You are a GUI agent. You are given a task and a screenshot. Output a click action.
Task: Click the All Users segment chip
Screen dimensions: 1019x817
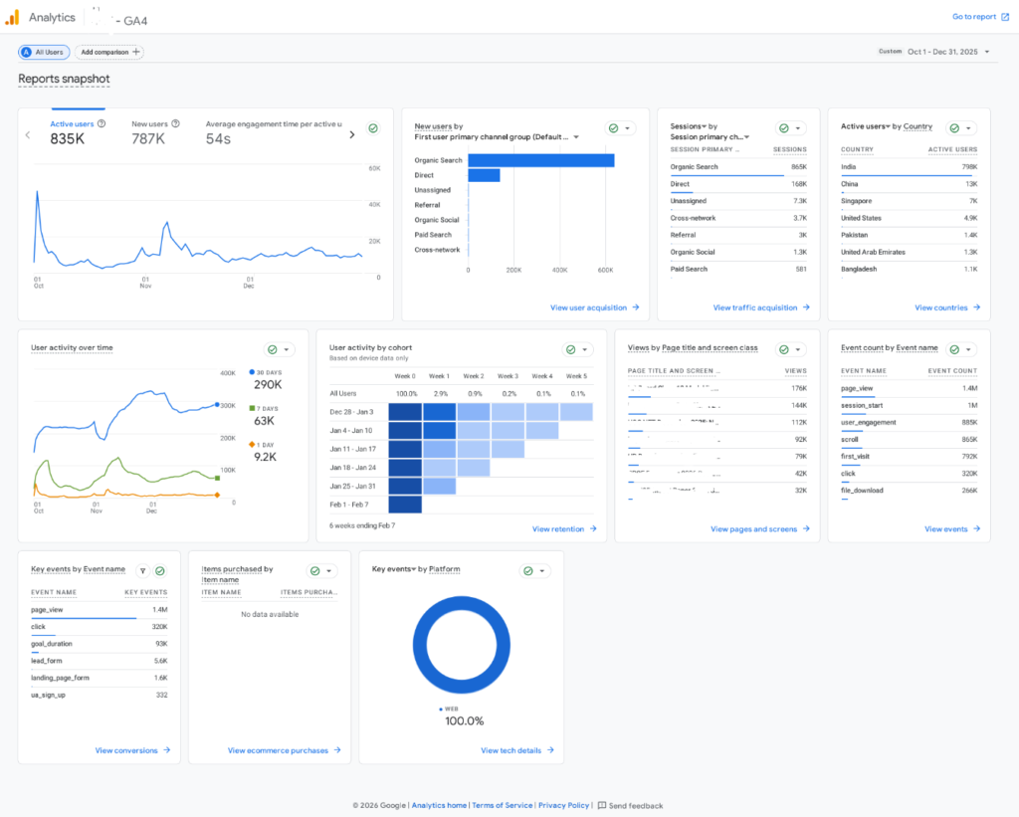(x=44, y=52)
